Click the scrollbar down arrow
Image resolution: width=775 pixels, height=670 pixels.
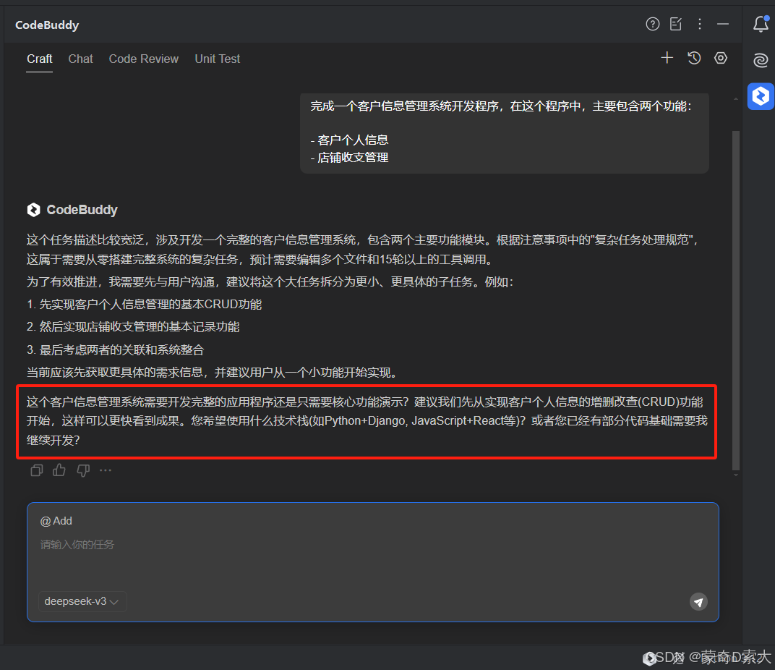pyautogui.click(x=736, y=475)
